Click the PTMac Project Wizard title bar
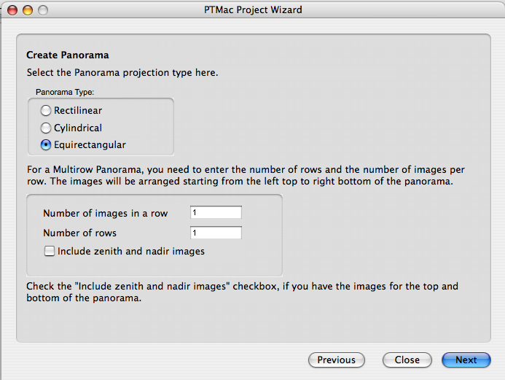The width and height of the screenshot is (505, 380). 252,10
